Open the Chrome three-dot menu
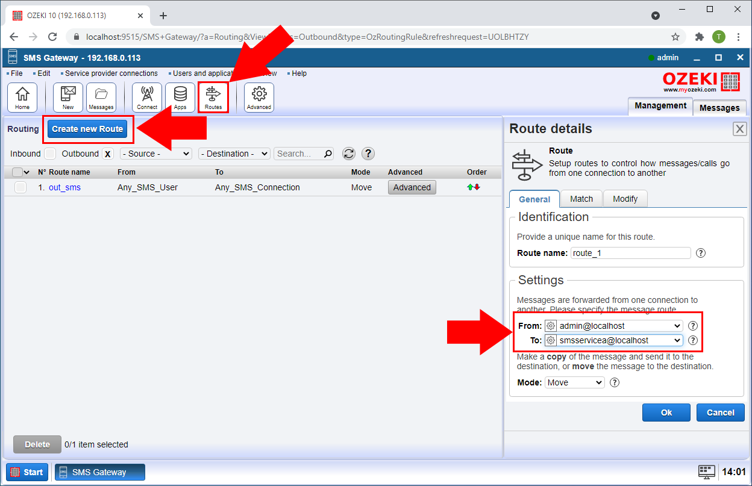Screen dimensions: 752x486 point(738,37)
